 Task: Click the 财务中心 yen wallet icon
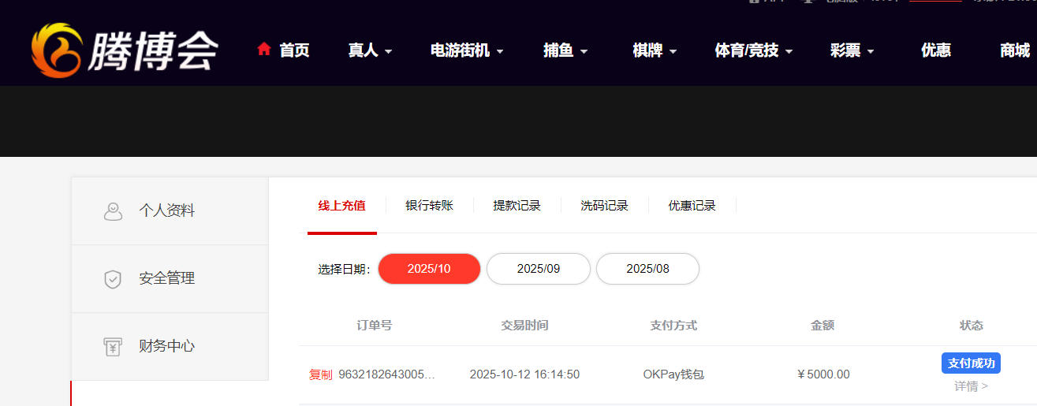tap(113, 347)
